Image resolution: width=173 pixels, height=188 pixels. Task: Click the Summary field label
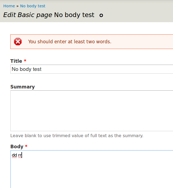(x=23, y=87)
